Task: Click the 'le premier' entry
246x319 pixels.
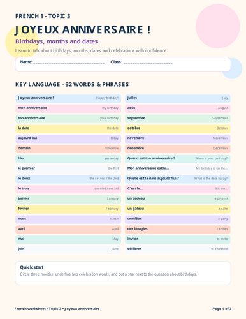Action: pyautogui.click(x=68, y=168)
